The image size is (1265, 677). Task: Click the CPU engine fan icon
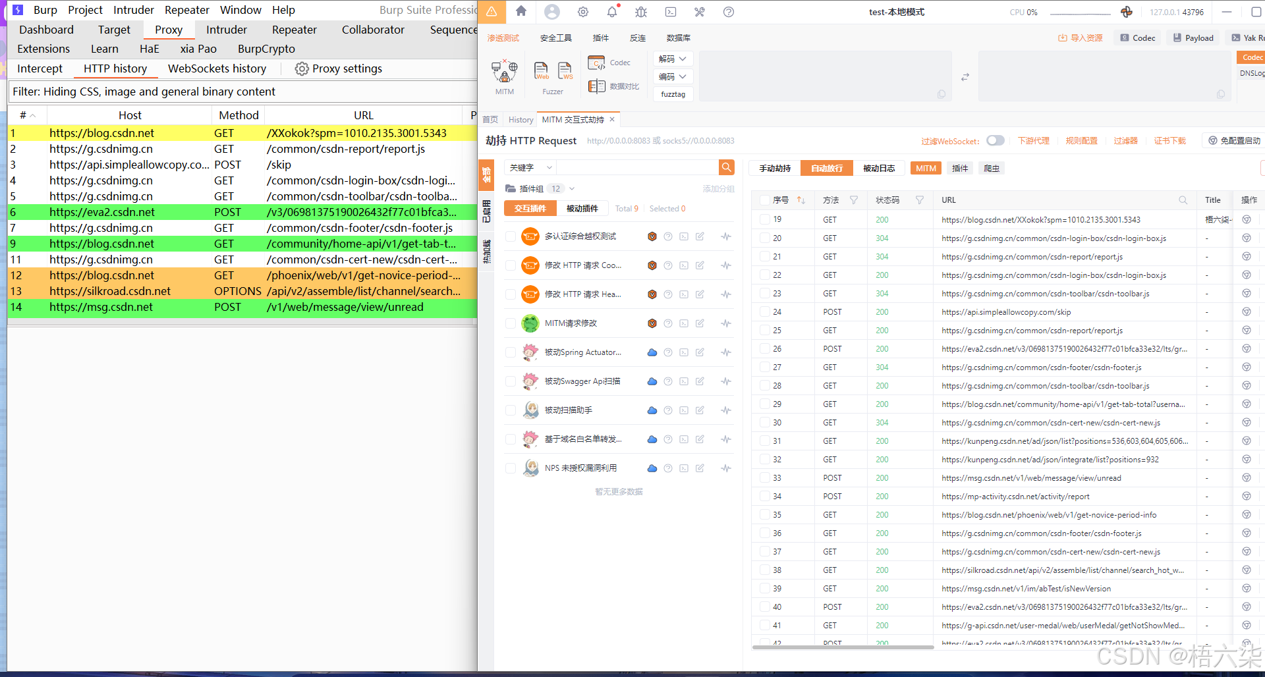[1127, 12]
